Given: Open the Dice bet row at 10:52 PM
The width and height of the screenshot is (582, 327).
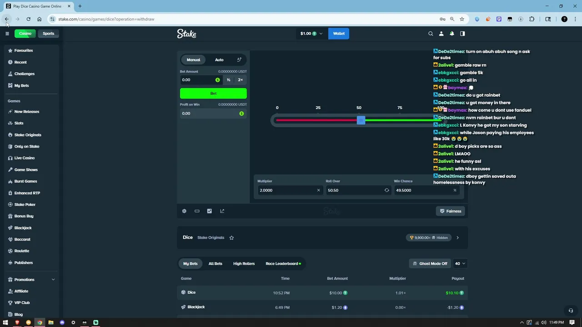Looking at the screenshot, I should 322,293.
